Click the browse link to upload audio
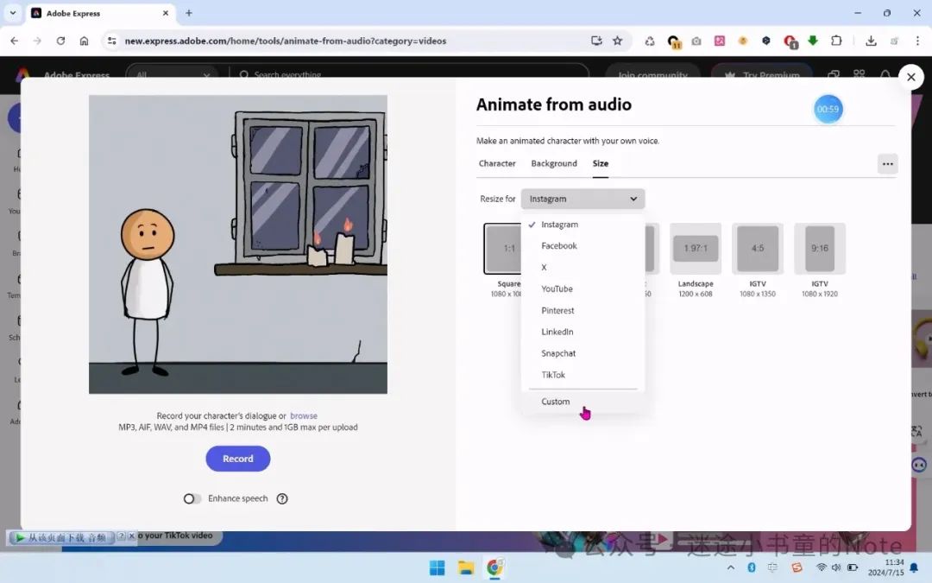 click(x=304, y=415)
